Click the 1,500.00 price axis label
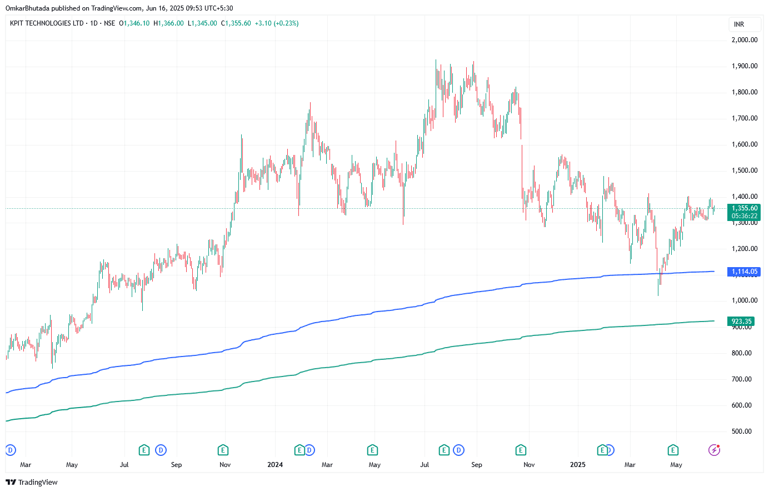 coord(745,170)
